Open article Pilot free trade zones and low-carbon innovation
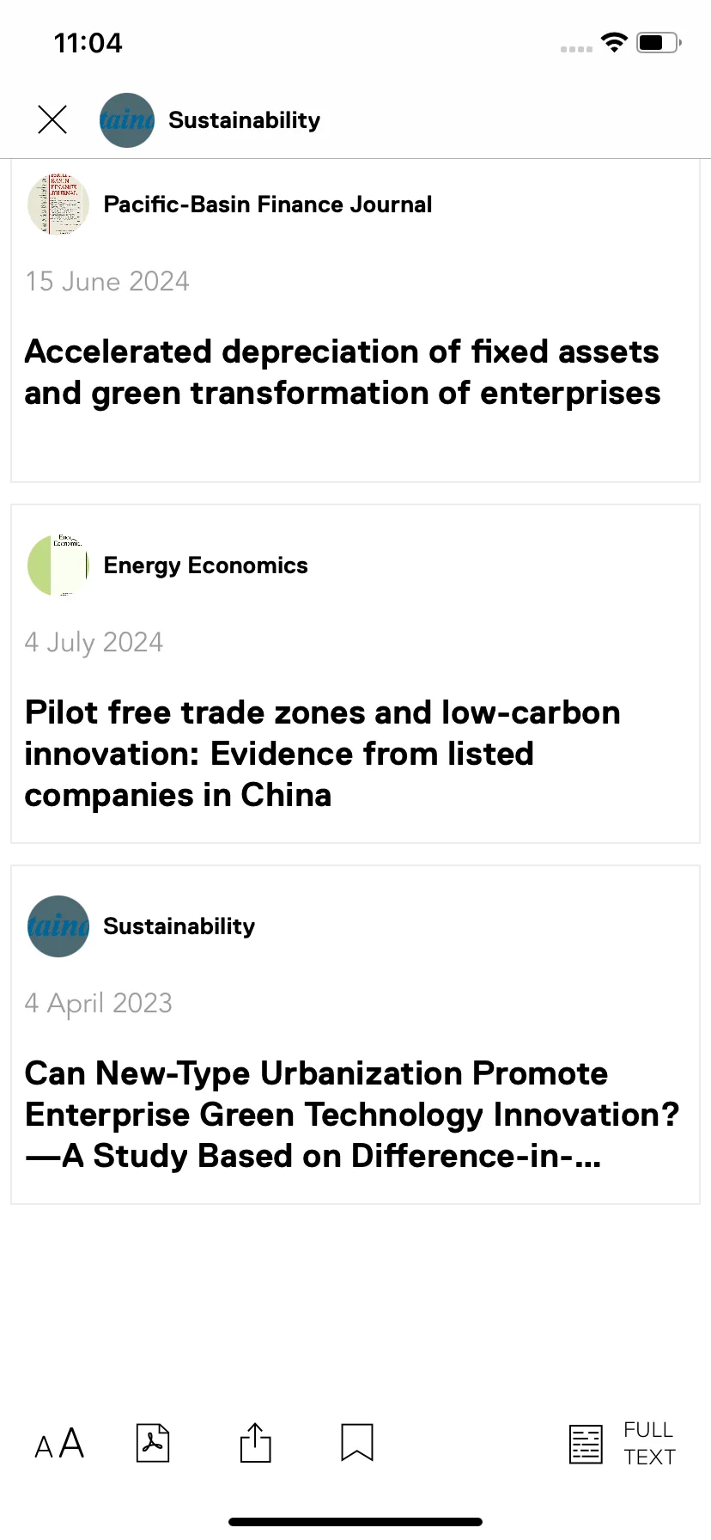Viewport: 711px width, 1540px height. pyautogui.click(x=322, y=754)
